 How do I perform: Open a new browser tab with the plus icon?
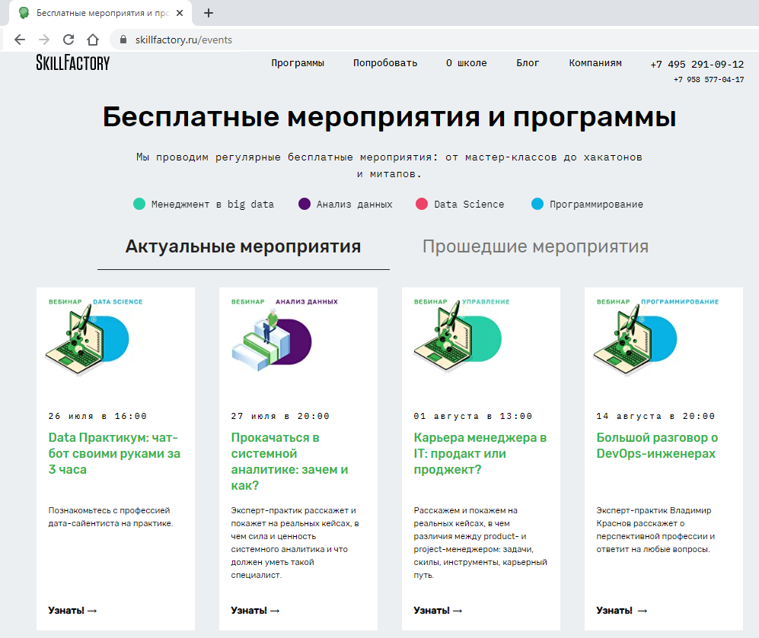pos(209,13)
